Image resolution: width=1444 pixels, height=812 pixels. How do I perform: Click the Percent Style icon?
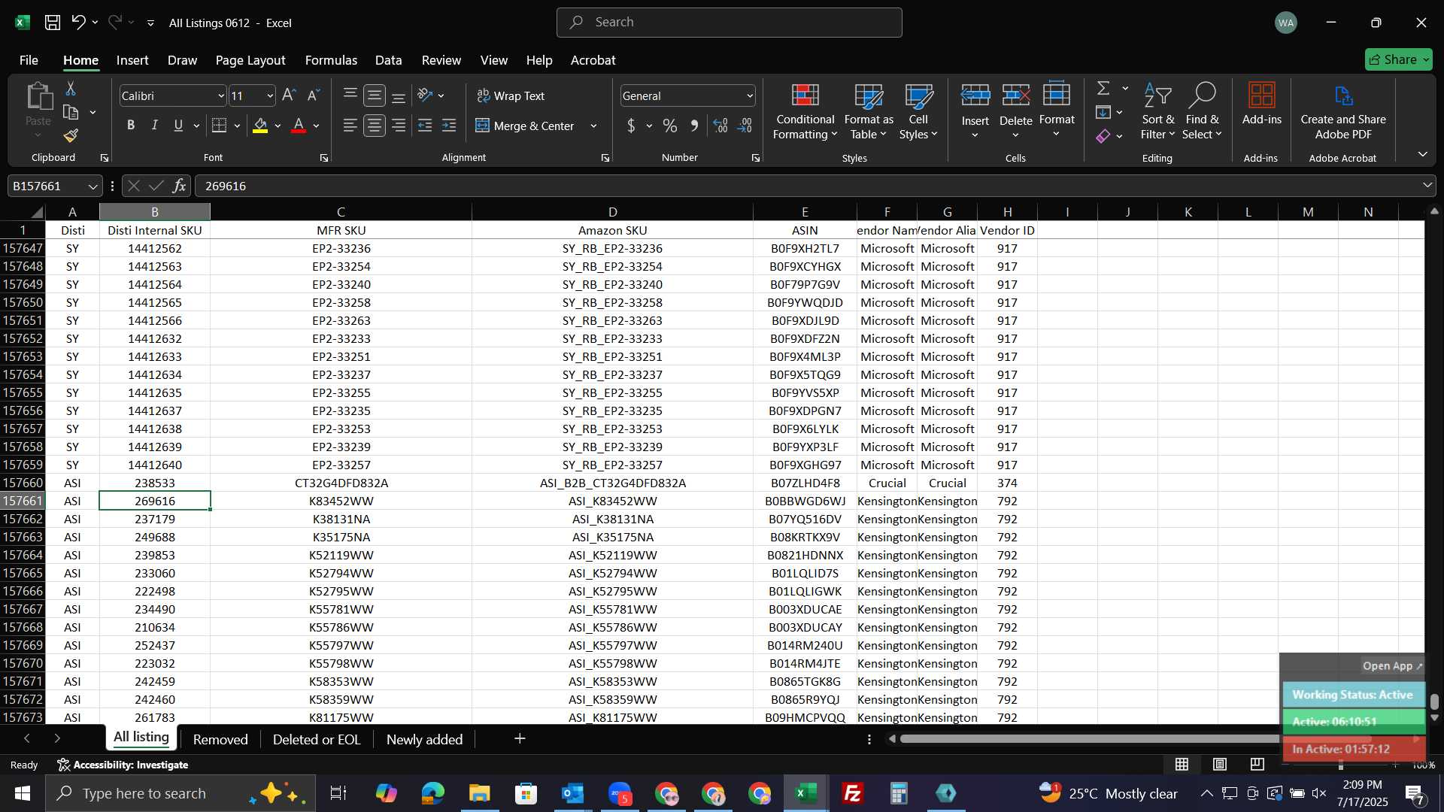669,126
